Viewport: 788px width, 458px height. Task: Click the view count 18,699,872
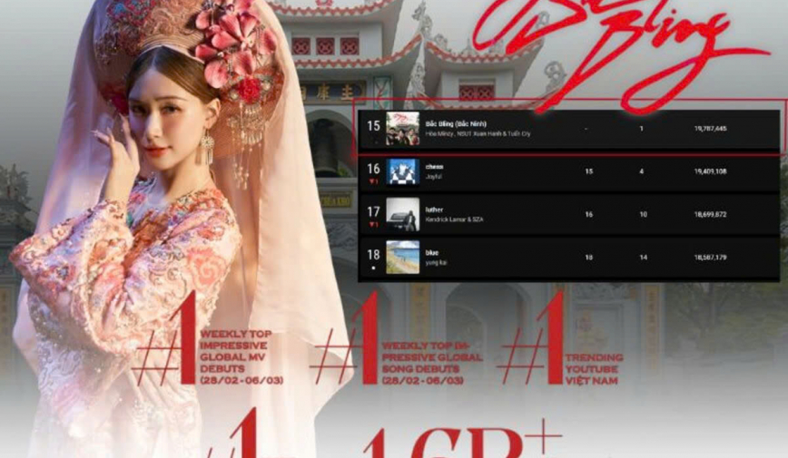pos(710,214)
